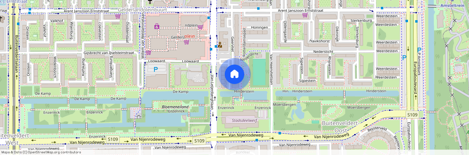Click the shopping cart near Loevestein street
The image size is (469, 155).
coord(118,16)
